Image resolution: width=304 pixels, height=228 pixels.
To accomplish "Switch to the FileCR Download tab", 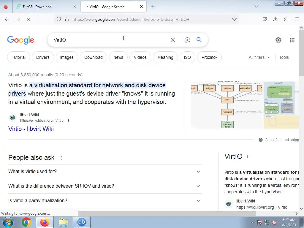I will pyautogui.click(x=46, y=7).
